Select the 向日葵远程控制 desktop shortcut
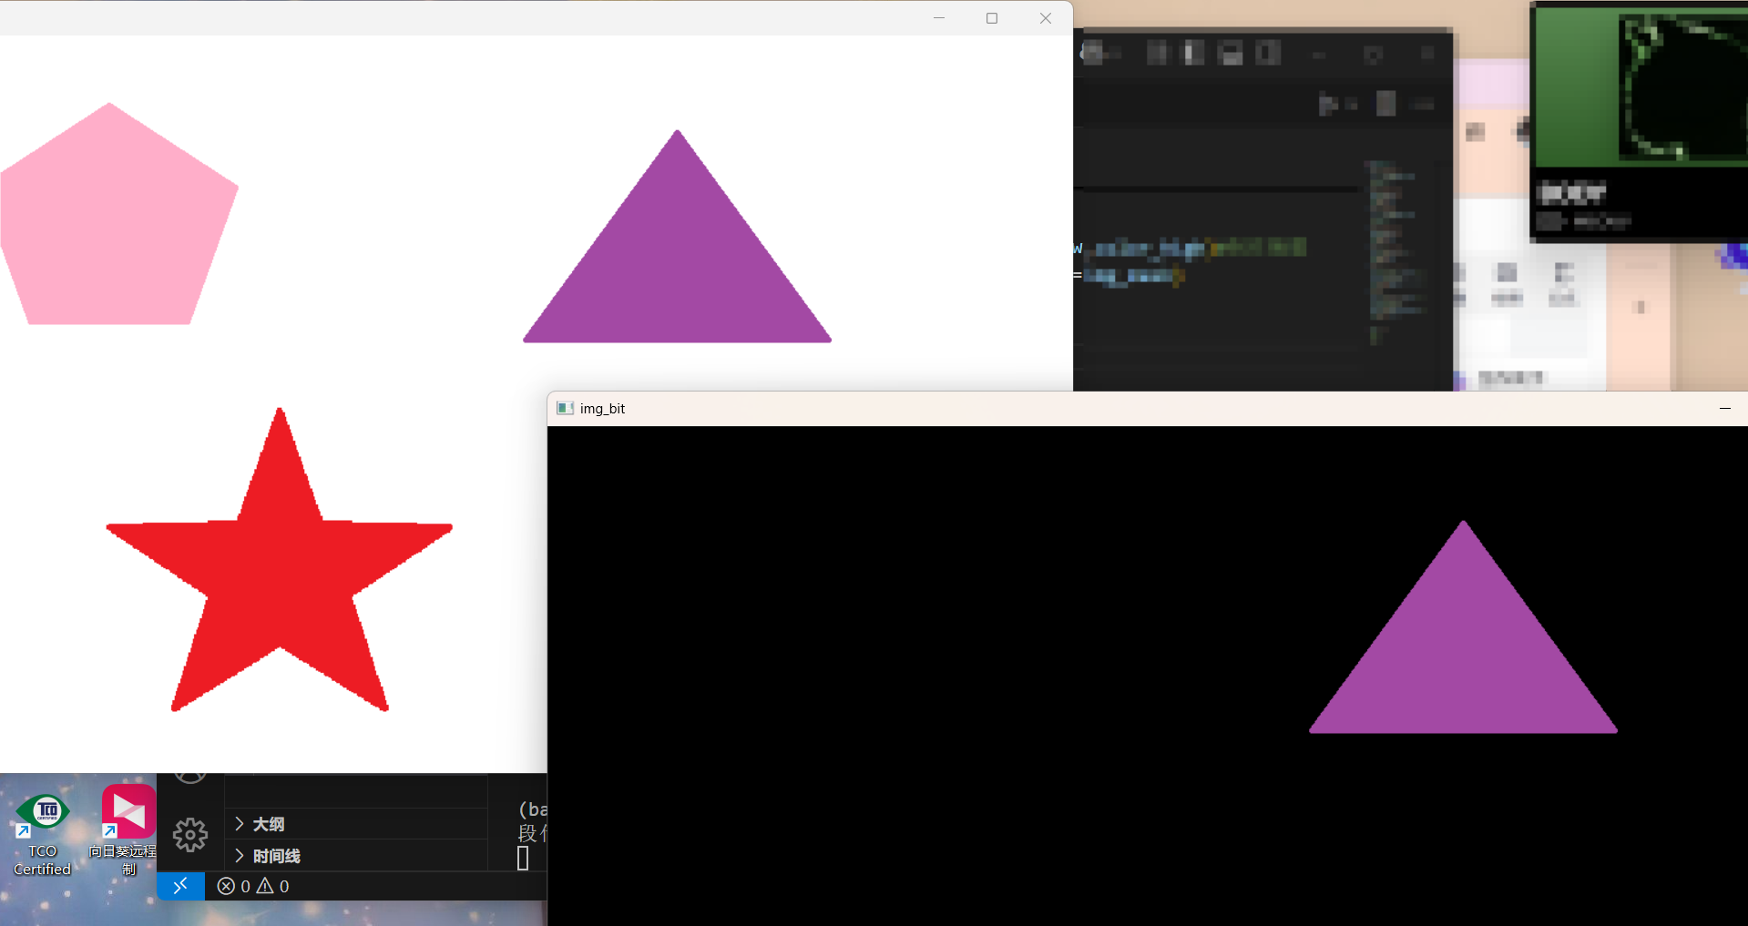This screenshot has height=926, width=1748. [126, 830]
